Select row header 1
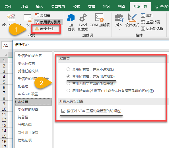169x148 pixels. point(4,60)
